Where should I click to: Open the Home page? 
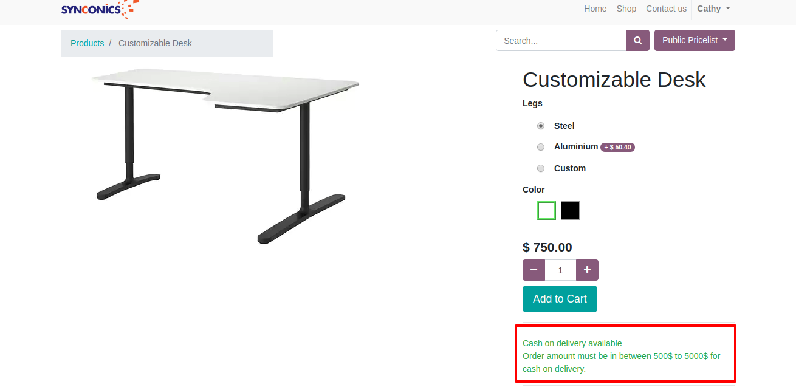pyautogui.click(x=595, y=9)
